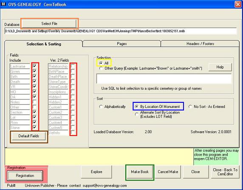Toggle the Stone field checkbox
243x190 pixels.
coord(34,128)
